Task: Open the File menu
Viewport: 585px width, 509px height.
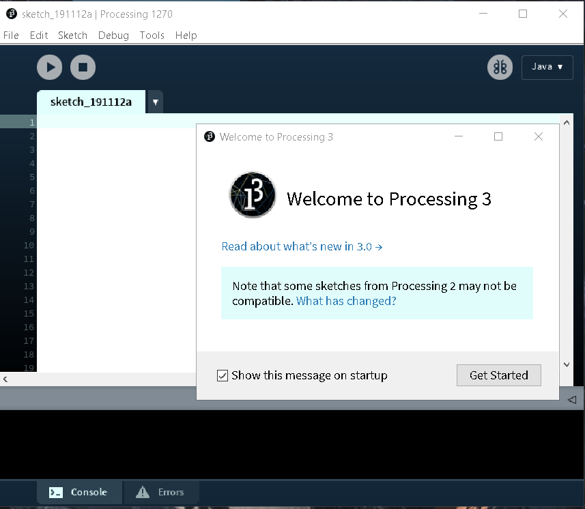Action: pos(11,35)
